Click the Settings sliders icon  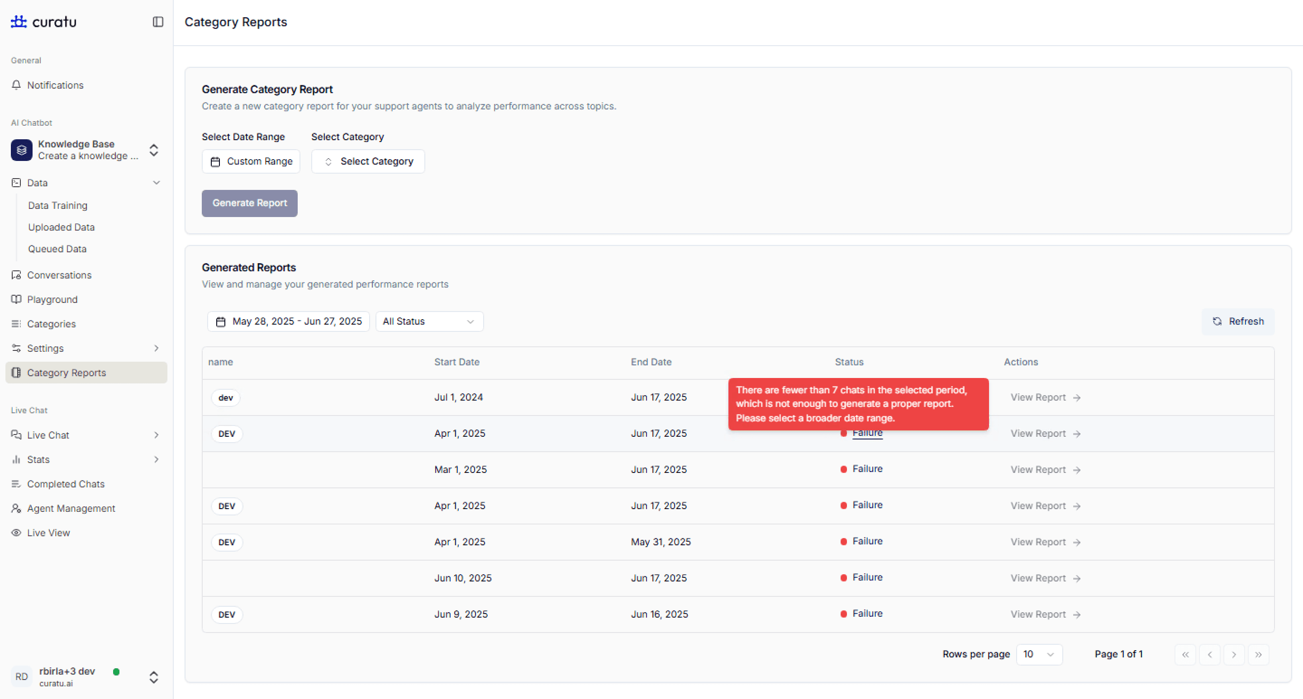[16, 348]
